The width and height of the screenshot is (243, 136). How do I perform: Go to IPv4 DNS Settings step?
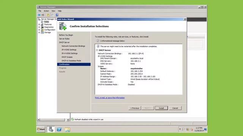(x=69, y=49)
